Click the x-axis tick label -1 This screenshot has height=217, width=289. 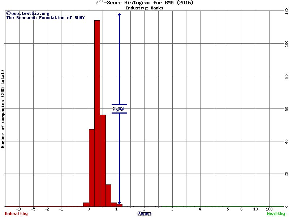tap(61, 209)
